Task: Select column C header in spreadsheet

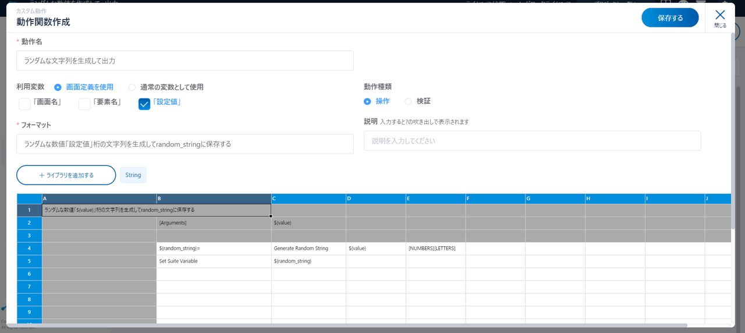Action: 308,199
